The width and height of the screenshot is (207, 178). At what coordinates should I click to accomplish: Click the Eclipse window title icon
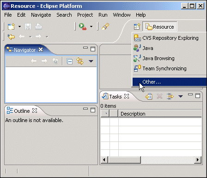[x=6, y=6]
